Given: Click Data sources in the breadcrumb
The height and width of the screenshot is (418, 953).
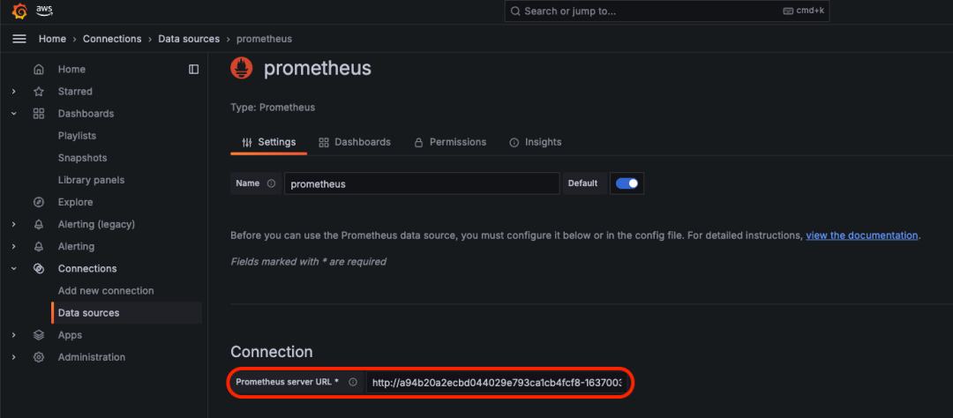Looking at the screenshot, I should (x=190, y=39).
